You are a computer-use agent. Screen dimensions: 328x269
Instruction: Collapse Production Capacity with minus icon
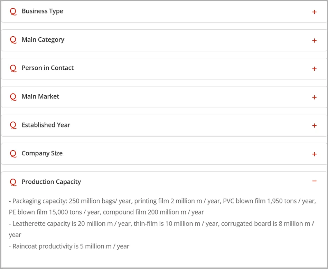coord(314,181)
